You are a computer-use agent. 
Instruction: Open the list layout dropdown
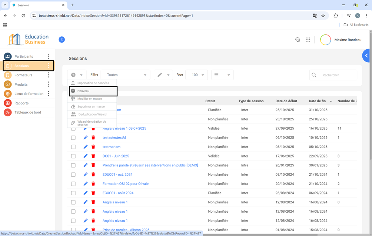click(222, 75)
